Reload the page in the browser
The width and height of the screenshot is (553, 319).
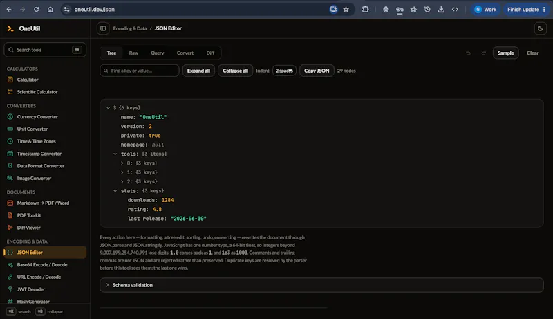[37, 10]
